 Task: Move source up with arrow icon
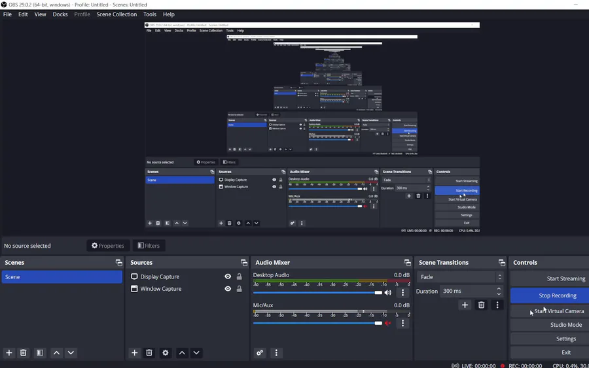pyautogui.click(x=182, y=352)
